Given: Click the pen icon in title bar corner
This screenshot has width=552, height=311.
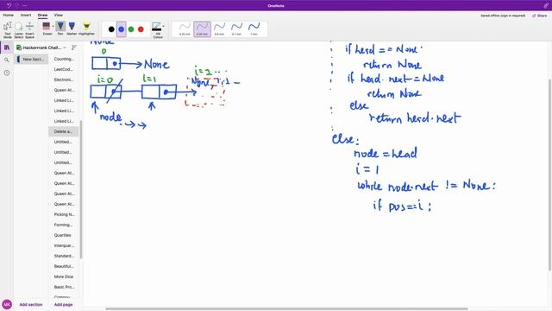Looking at the screenshot, I should tap(546, 5).
